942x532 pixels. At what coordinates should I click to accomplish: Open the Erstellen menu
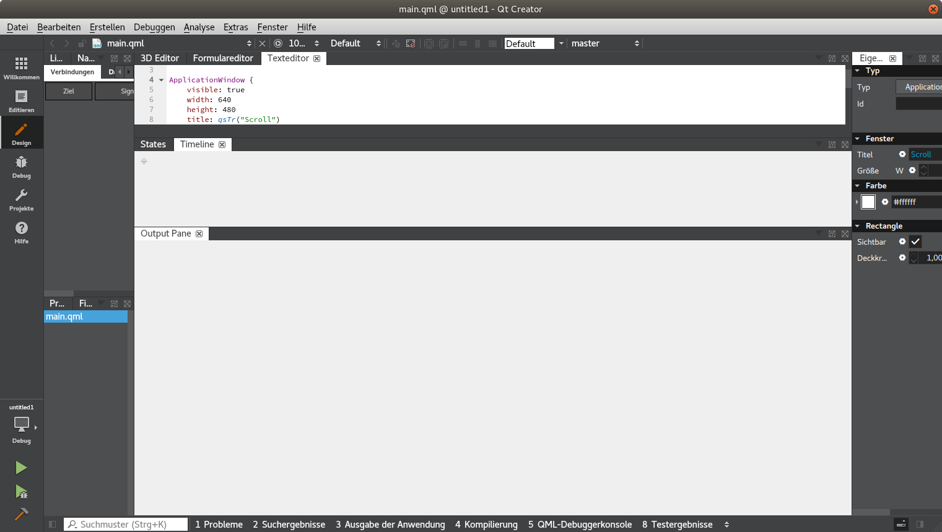107,27
